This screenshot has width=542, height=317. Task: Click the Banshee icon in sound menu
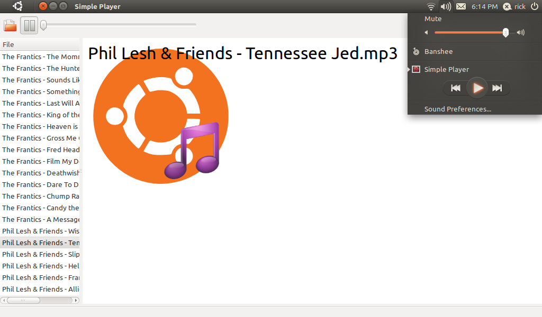pyautogui.click(x=416, y=51)
